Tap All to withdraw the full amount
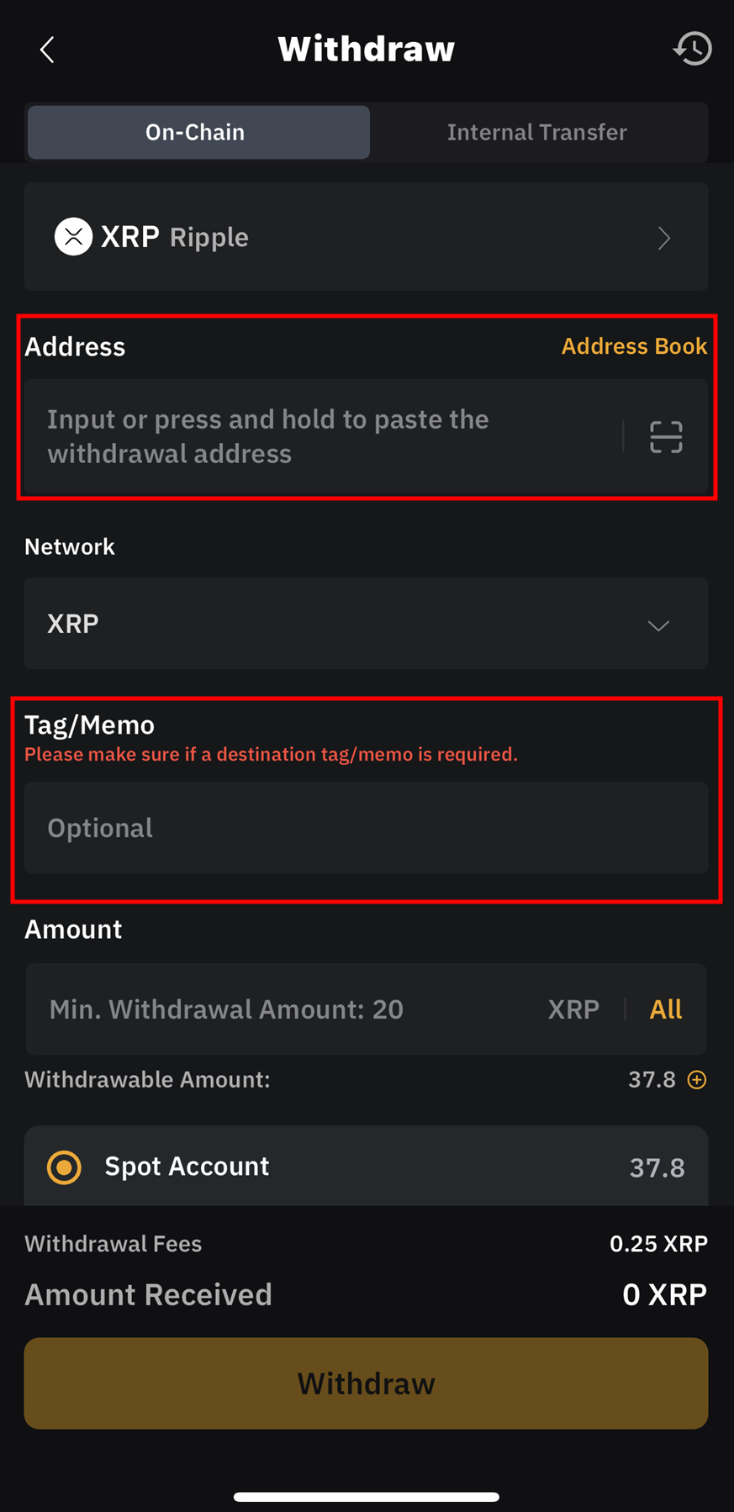Image resolution: width=734 pixels, height=1512 pixels. (666, 1009)
